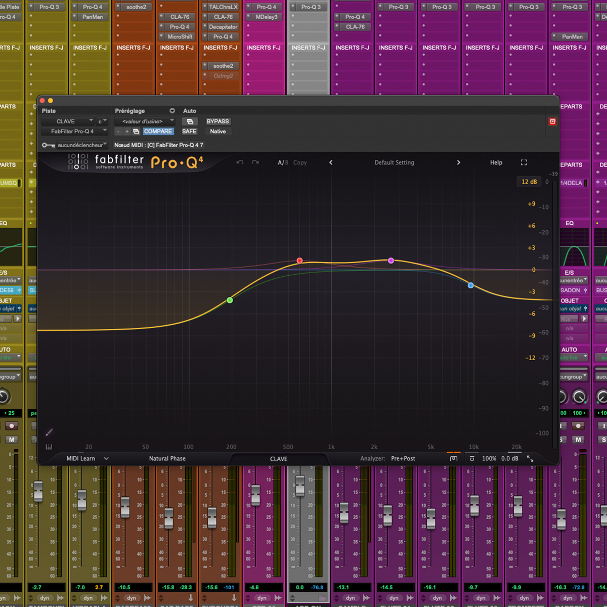
Task: Mute the right-side mixer track with M
Action: (578, 440)
